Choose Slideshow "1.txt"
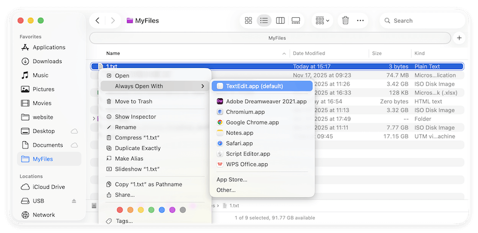Screen dimensions: 478x233 155,169
